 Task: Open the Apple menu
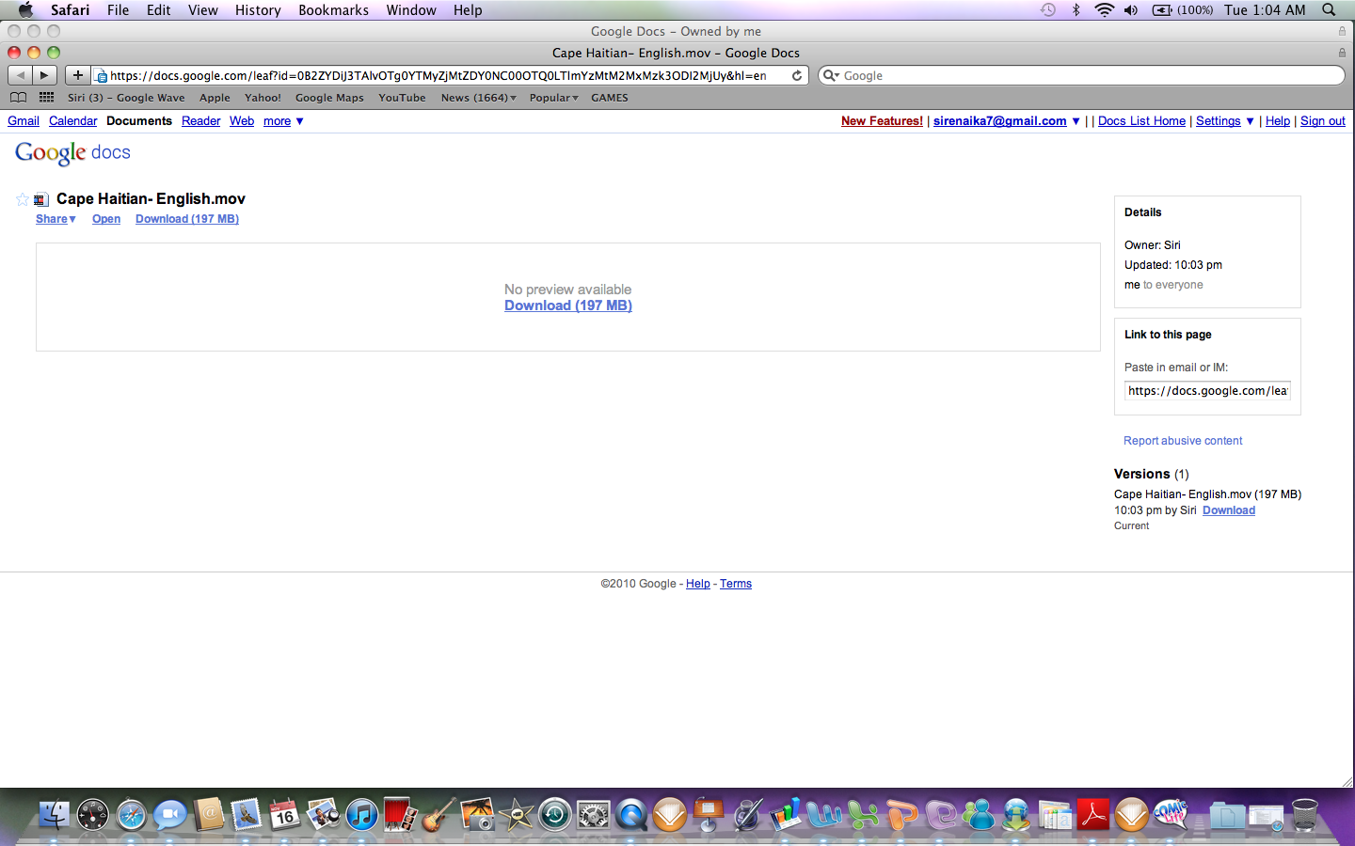coord(25,10)
